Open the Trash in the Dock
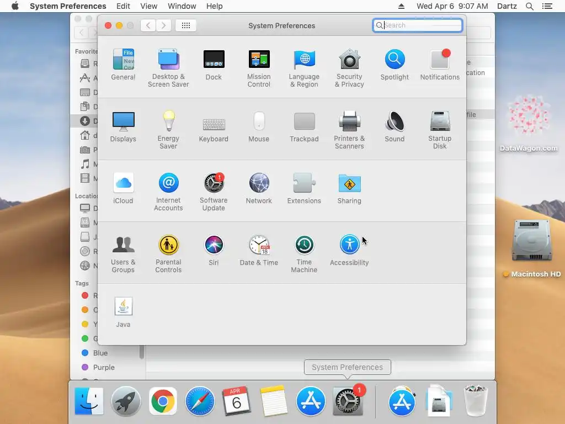This screenshot has height=424, width=565. tap(476, 400)
